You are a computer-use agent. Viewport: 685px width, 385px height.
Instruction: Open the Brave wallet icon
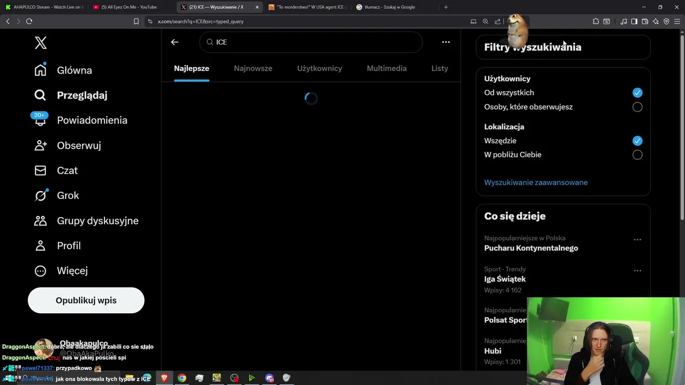click(x=645, y=21)
